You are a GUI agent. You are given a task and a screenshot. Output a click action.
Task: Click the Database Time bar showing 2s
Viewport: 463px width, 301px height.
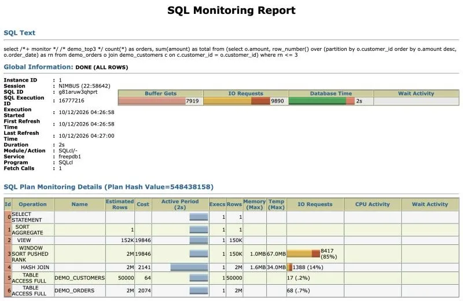point(322,101)
